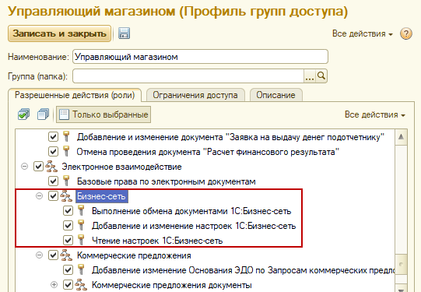Open the top Все действия dropdown menu
The image size is (421, 292).
tap(362, 33)
